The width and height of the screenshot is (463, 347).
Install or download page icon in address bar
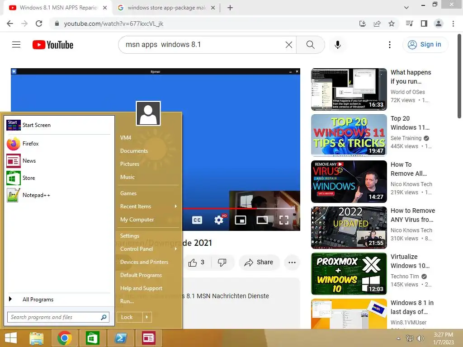click(363, 23)
